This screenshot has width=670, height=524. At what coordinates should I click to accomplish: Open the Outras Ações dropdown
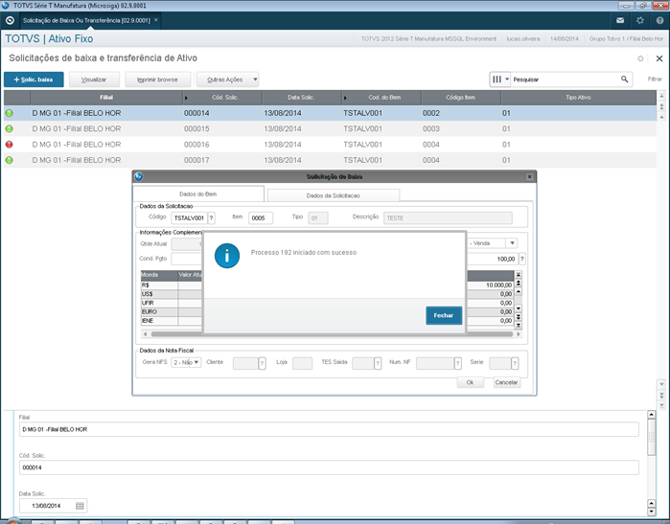coord(227,80)
